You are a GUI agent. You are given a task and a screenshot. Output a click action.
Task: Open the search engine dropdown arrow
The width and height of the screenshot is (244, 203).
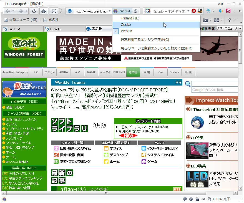tap(188, 11)
